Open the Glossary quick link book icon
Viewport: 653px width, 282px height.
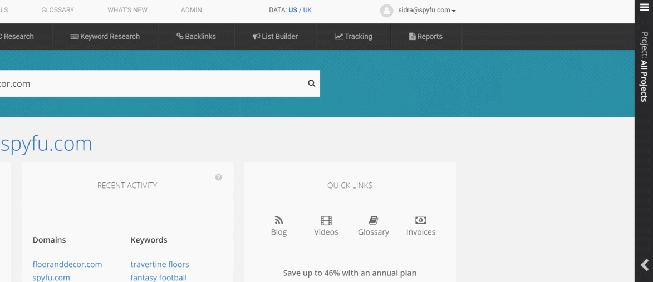pyautogui.click(x=374, y=220)
